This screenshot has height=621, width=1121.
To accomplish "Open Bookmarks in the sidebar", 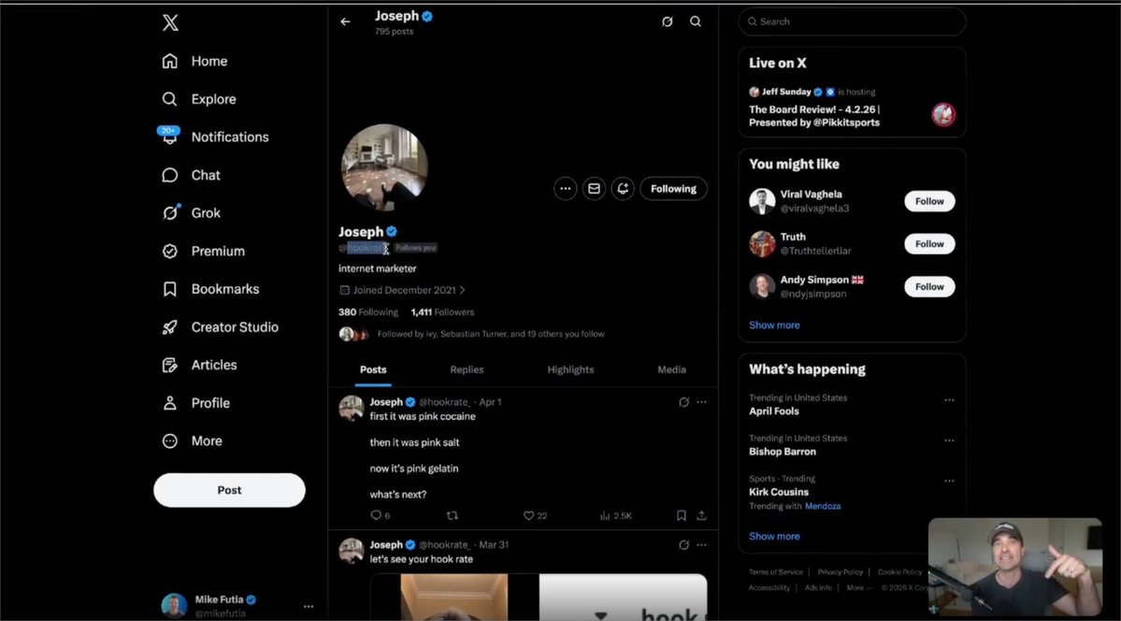I will pyautogui.click(x=210, y=289).
